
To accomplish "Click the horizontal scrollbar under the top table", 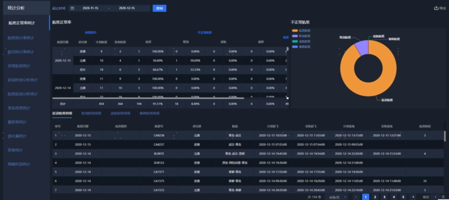I will pyautogui.click(x=148, y=98).
